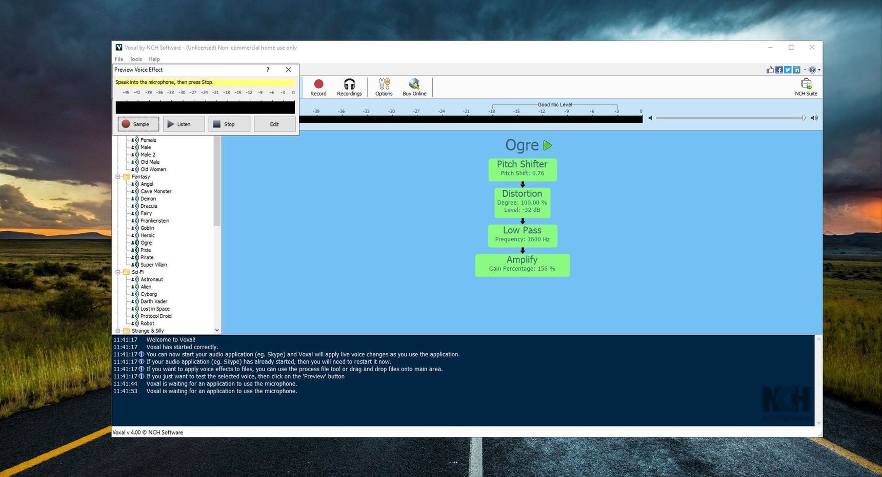Image resolution: width=882 pixels, height=477 pixels.
Task: Open the dropdown arrow next to help icon
Action: pyautogui.click(x=819, y=70)
